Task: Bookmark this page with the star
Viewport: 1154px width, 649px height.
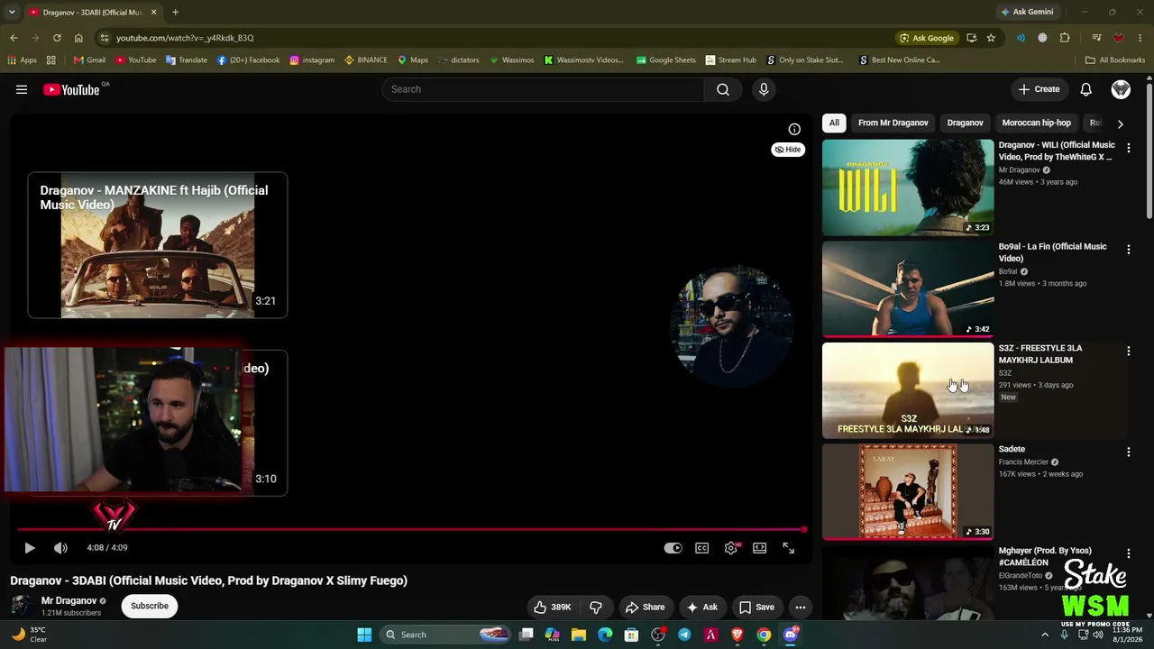Action: coord(991,38)
